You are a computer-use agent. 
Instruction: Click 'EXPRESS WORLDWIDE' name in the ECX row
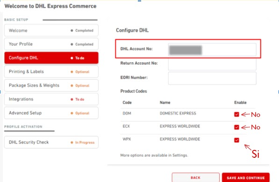(180, 126)
